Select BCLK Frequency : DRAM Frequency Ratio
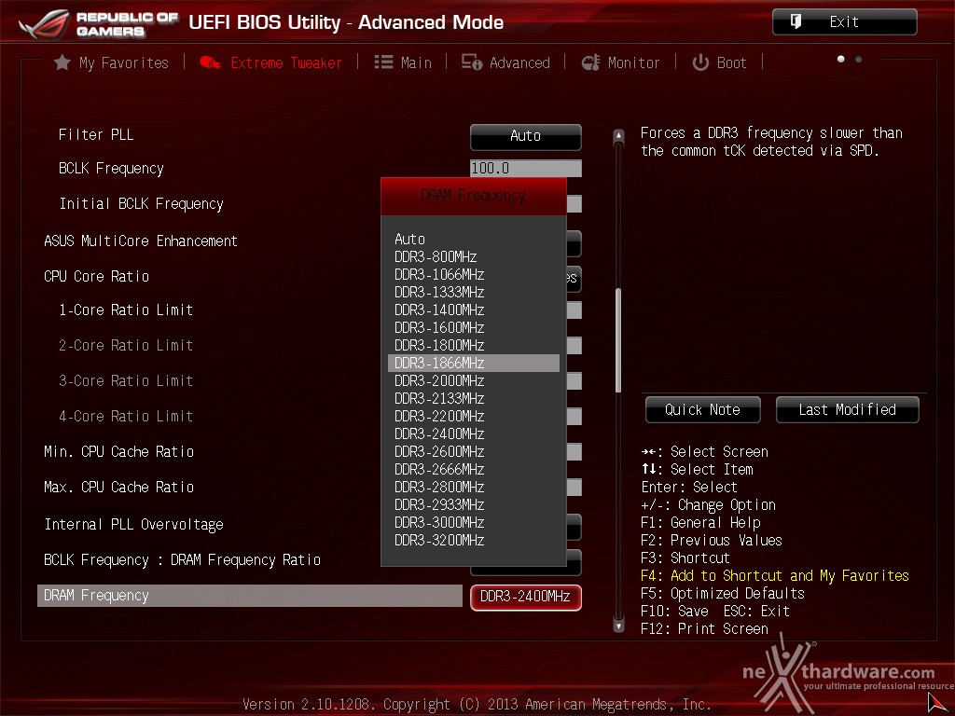955x716 pixels. coord(182,559)
